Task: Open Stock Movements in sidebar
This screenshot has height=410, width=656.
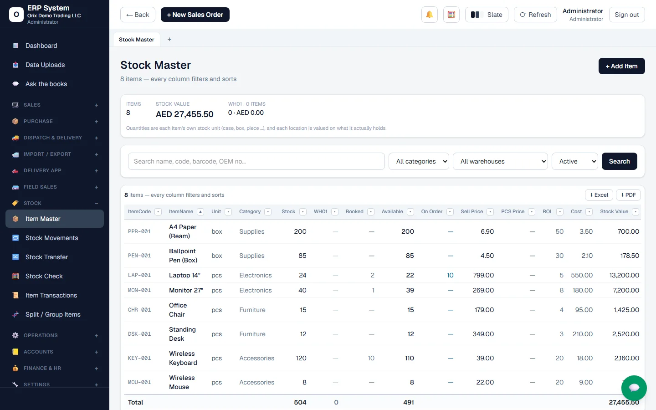Action: click(x=55, y=238)
